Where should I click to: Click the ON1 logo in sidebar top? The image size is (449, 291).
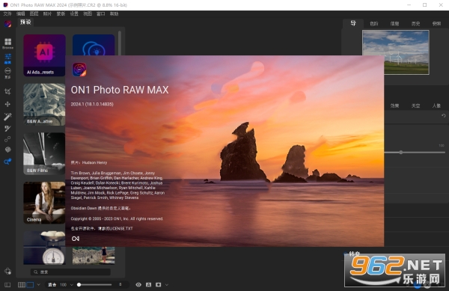click(7, 24)
